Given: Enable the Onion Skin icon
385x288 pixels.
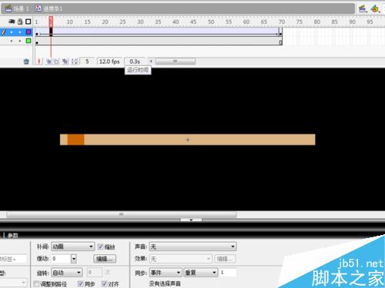Looking at the screenshot, I should pos(49,61).
